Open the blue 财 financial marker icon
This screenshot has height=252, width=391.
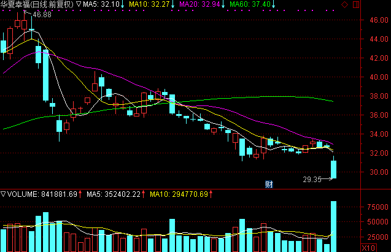pyautogui.click(x=269, y=185)
